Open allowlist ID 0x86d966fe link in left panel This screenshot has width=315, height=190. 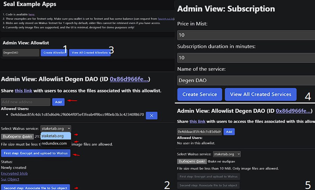point(129,79)
